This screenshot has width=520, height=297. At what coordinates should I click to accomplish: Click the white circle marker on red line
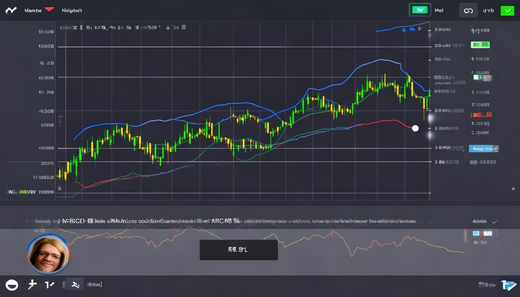(415, 128)
